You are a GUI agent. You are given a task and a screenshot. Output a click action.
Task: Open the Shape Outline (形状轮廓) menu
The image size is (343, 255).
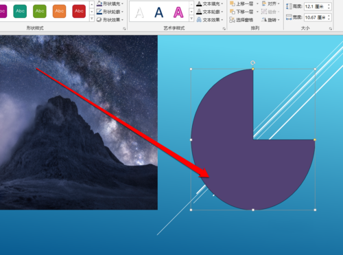click(x=110, y=12)
